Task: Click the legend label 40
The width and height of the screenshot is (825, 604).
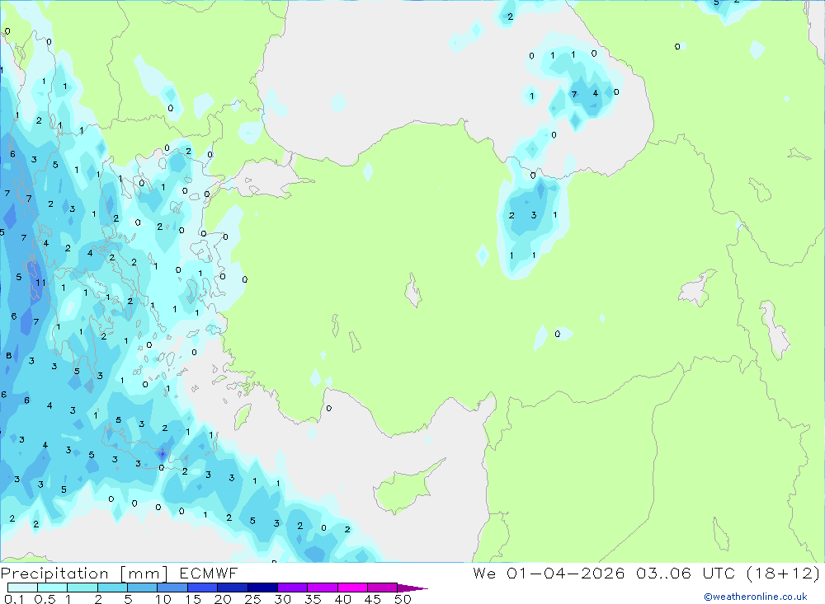Action: [342, 599]
